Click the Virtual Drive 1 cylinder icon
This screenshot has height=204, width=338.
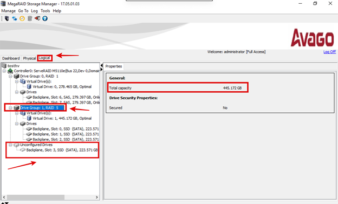29,118
